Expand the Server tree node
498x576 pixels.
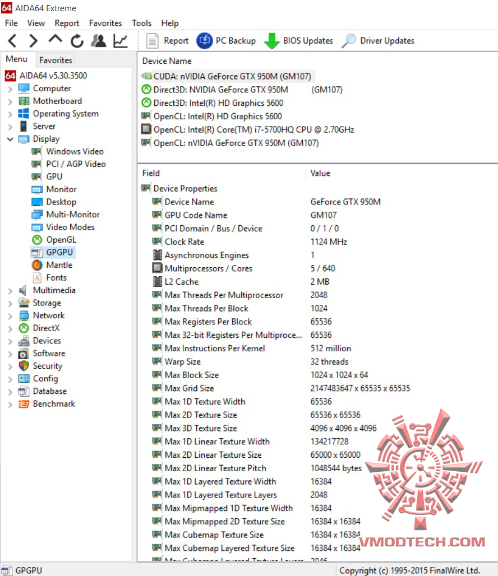[10, 127]
